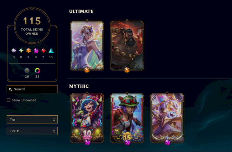Click the white star Transcendent tier gem

[14, 50]
